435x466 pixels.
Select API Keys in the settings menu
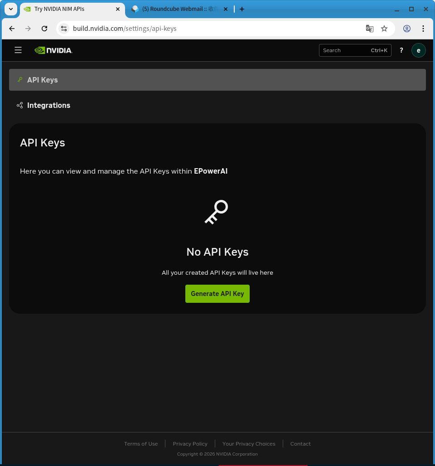tap(217, 80)
